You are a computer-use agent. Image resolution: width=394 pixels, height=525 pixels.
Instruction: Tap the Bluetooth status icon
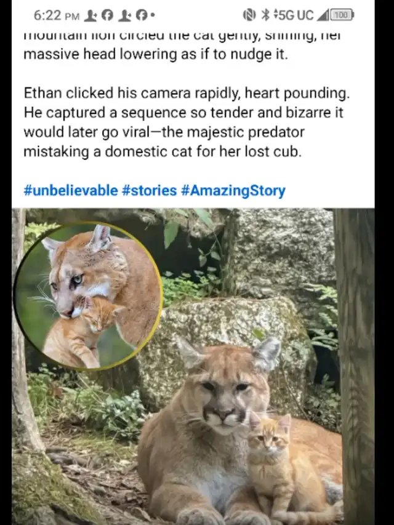265,15
